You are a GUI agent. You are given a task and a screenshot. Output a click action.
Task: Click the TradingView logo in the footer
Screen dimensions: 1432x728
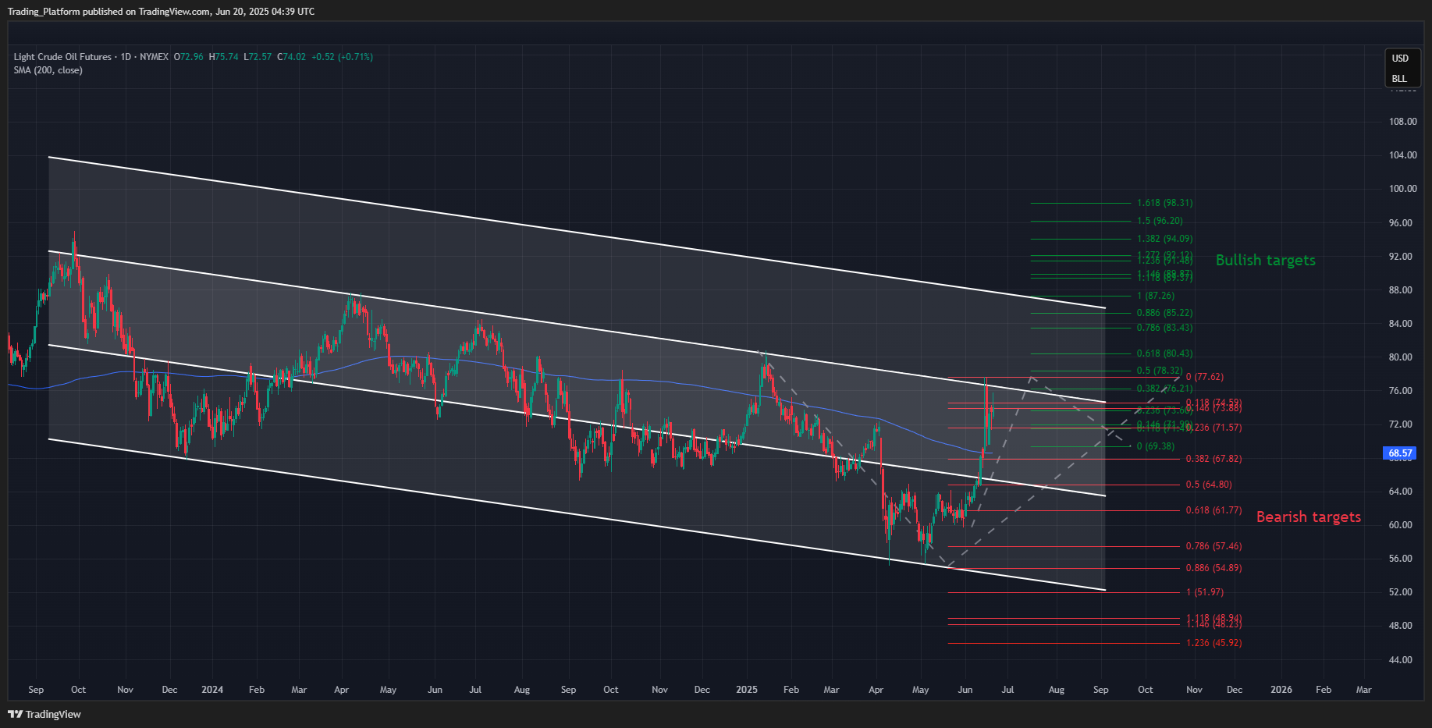(44, 714)
